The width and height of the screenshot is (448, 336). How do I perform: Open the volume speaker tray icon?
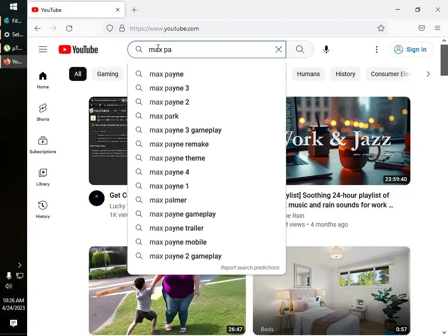pos(9,286)
